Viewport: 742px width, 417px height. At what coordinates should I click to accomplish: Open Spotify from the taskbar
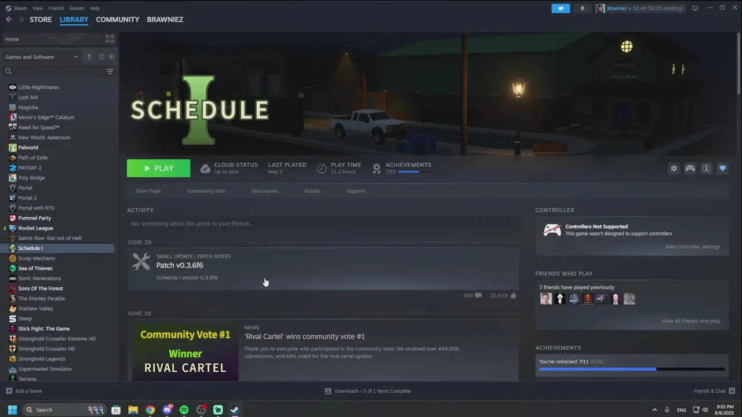click(x=184, y=409)
